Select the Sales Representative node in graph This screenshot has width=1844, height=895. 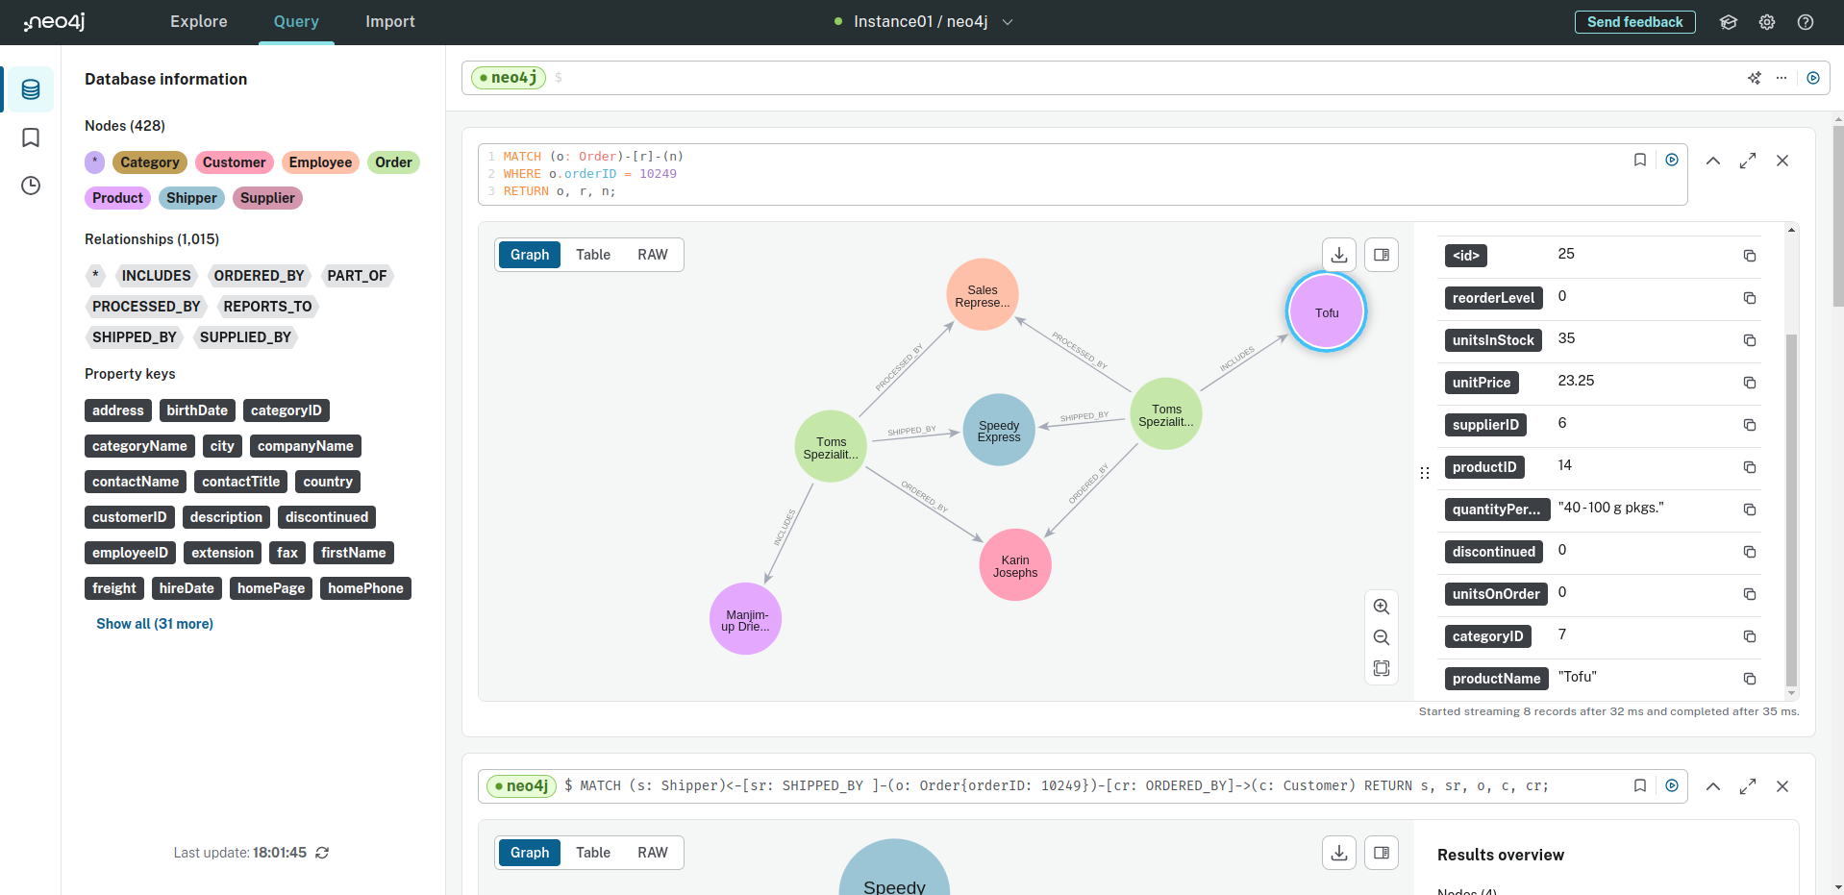tap(983, 295)
